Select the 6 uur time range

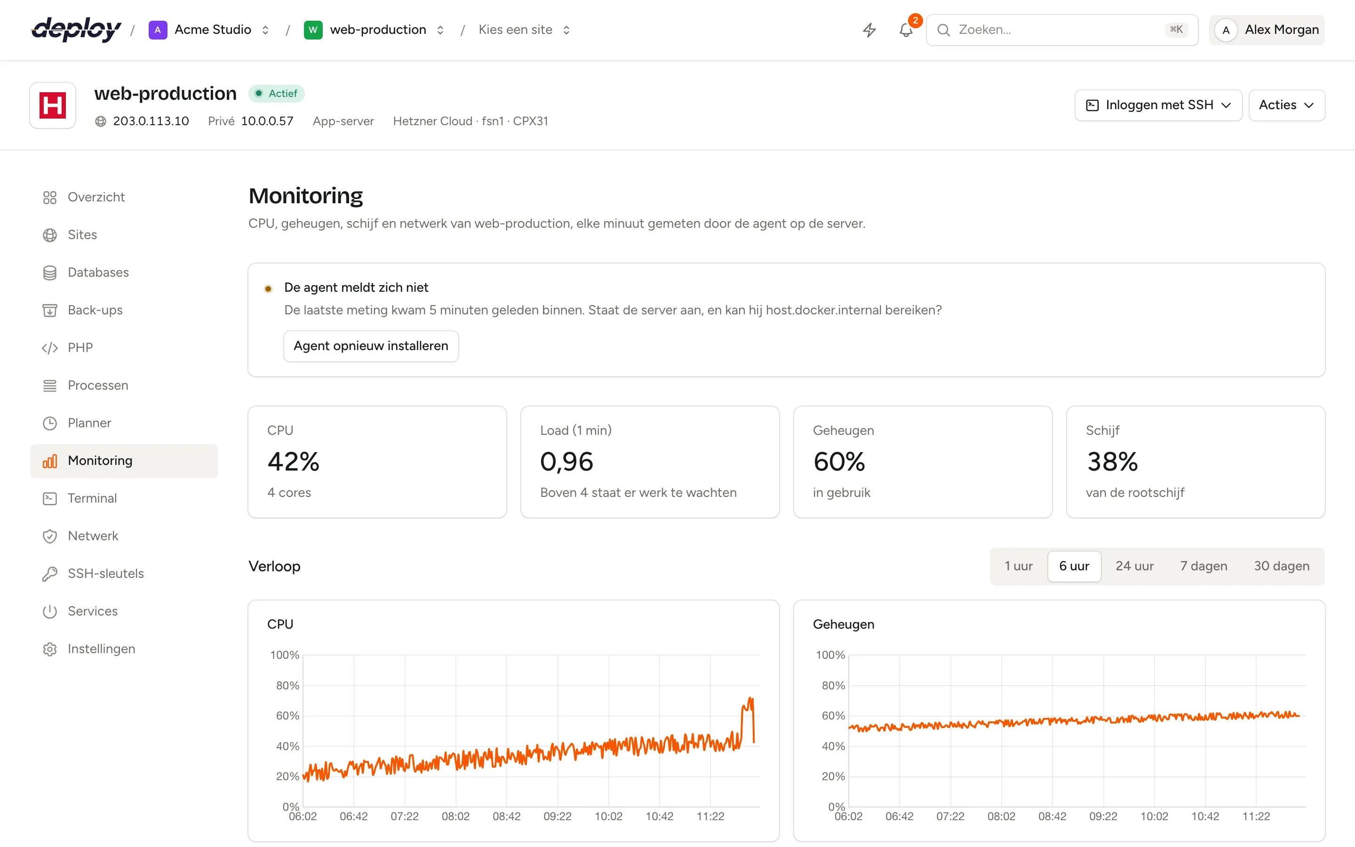(x=1074, y=566)
